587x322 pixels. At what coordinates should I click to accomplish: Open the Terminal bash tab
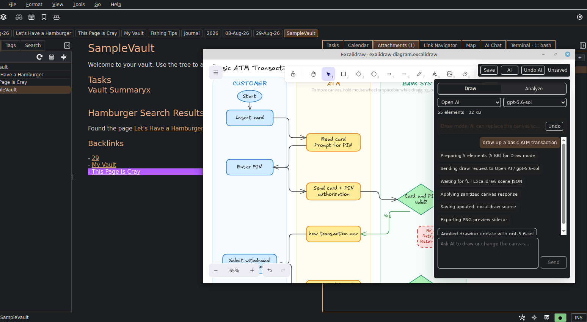[x=531, y=45]
